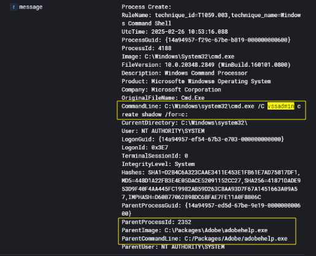Click the LogonId 0x3E7 line

click(x=145, y=148)
